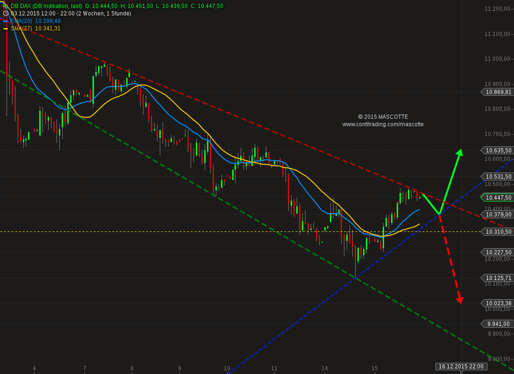This screenshot has width=514, height=374.
Task: Click the date range text 03.12.2015 12:00 - 22:00
Action: 43,14
